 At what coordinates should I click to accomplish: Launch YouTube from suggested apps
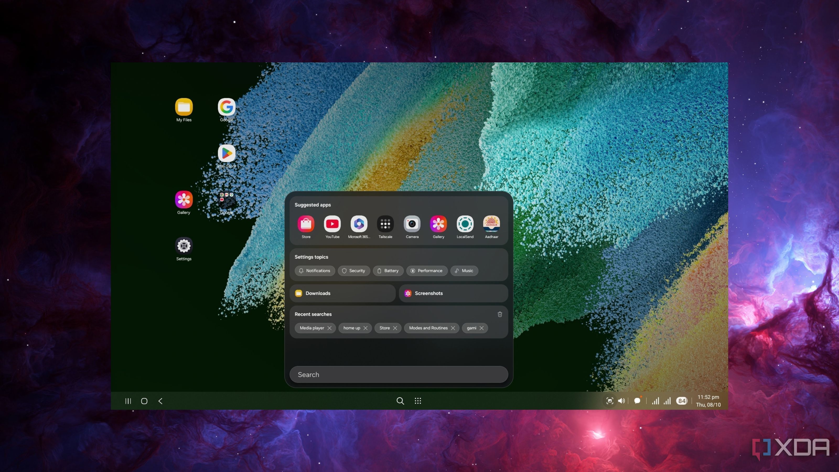(x=332, y=224)
